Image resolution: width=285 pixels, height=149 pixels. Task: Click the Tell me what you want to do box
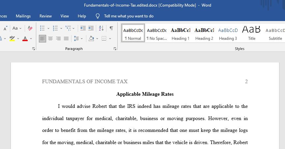(129, 16)
